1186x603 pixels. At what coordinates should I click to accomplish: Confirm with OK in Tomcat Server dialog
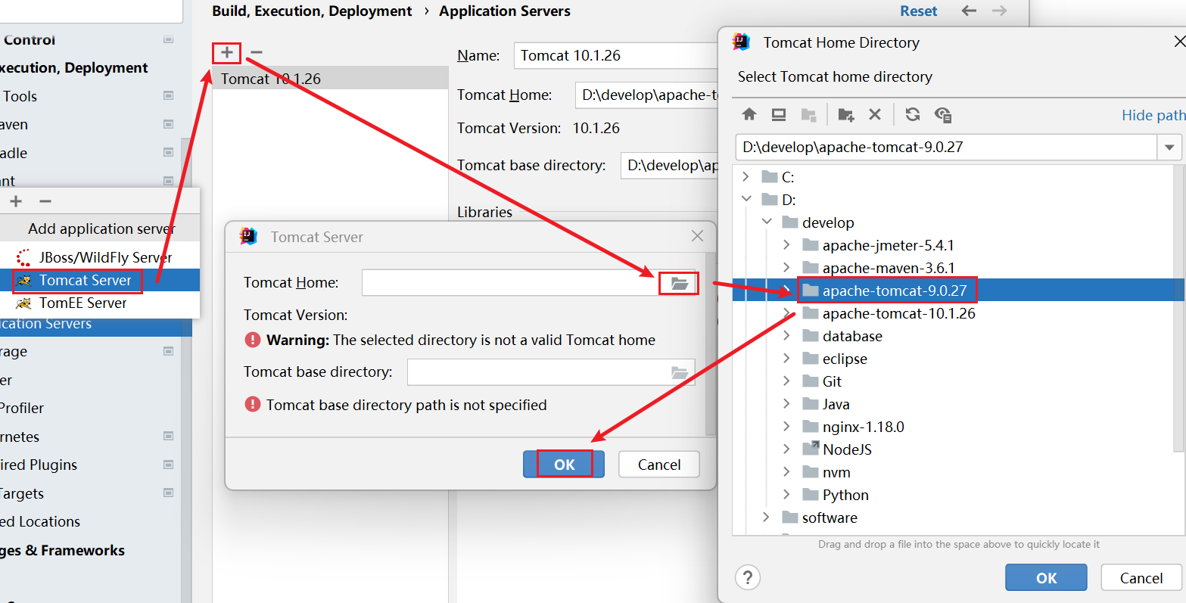pyautogui.click(x=564, y=465)
